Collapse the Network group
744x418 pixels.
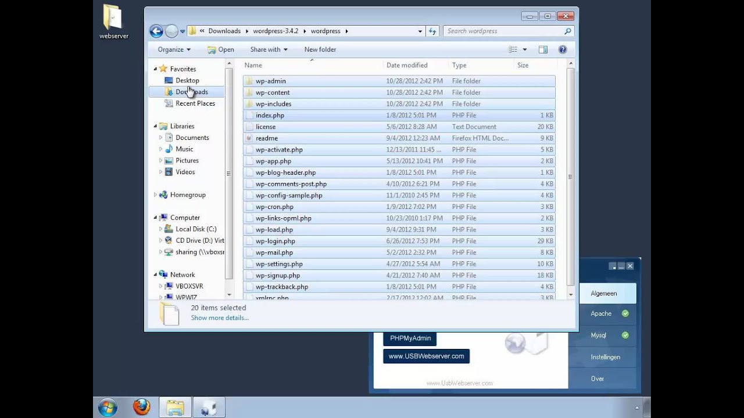[155, 275]
